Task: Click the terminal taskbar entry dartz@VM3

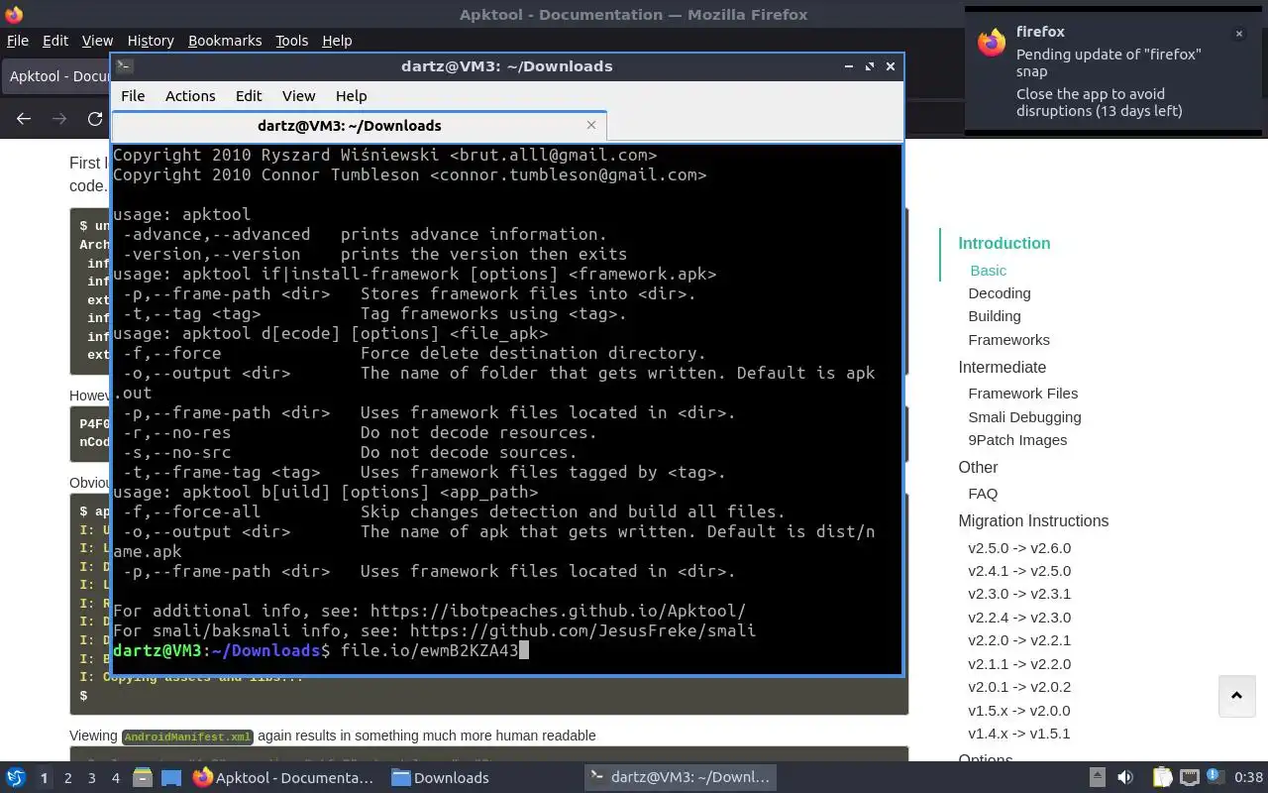Action: [679, 778]
